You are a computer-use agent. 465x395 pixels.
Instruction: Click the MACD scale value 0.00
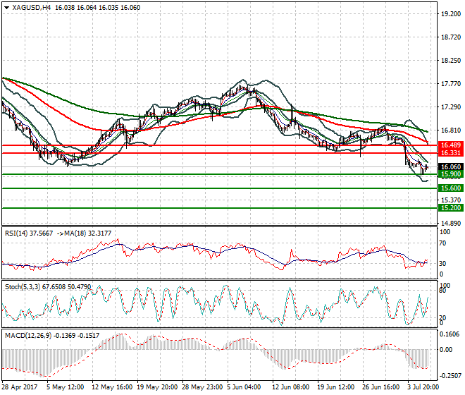tap(446, 350)
